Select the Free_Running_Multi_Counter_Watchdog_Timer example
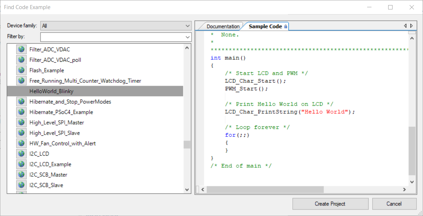This screenshot has width=423, height=216. point(86,81)
